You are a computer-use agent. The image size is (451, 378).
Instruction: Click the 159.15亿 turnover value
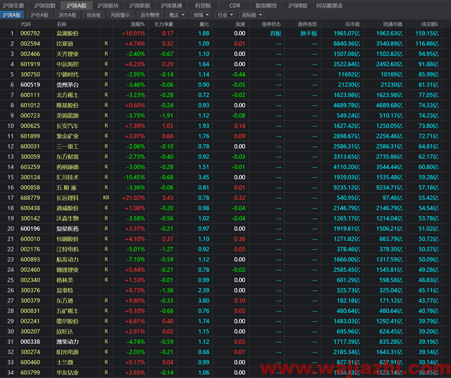tap(427, 33)
